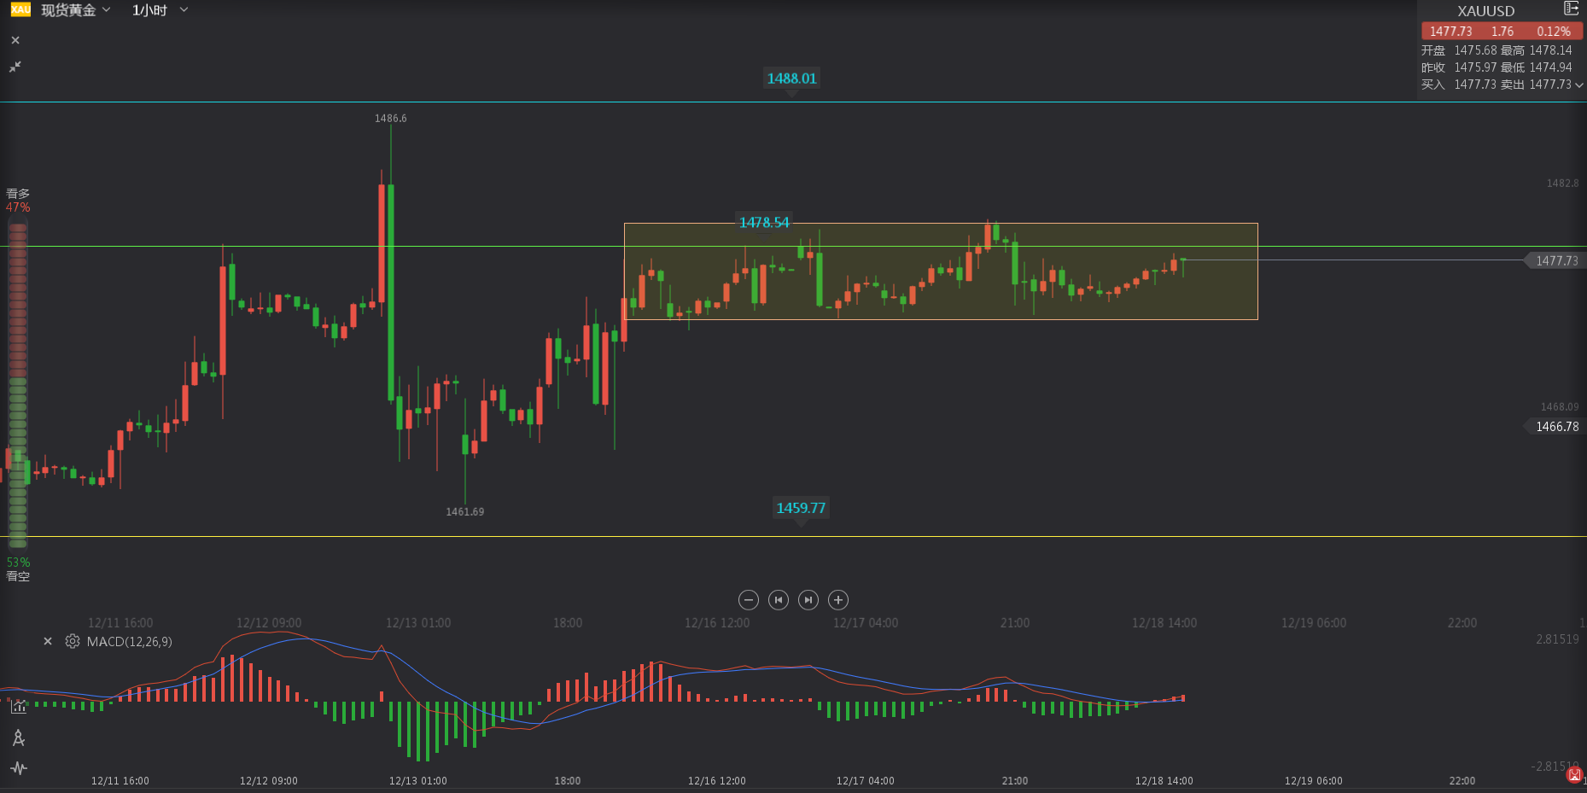Jump to previous chart section
The height and width of the screenshot is (793, 1587).
[x=779, y=600]
